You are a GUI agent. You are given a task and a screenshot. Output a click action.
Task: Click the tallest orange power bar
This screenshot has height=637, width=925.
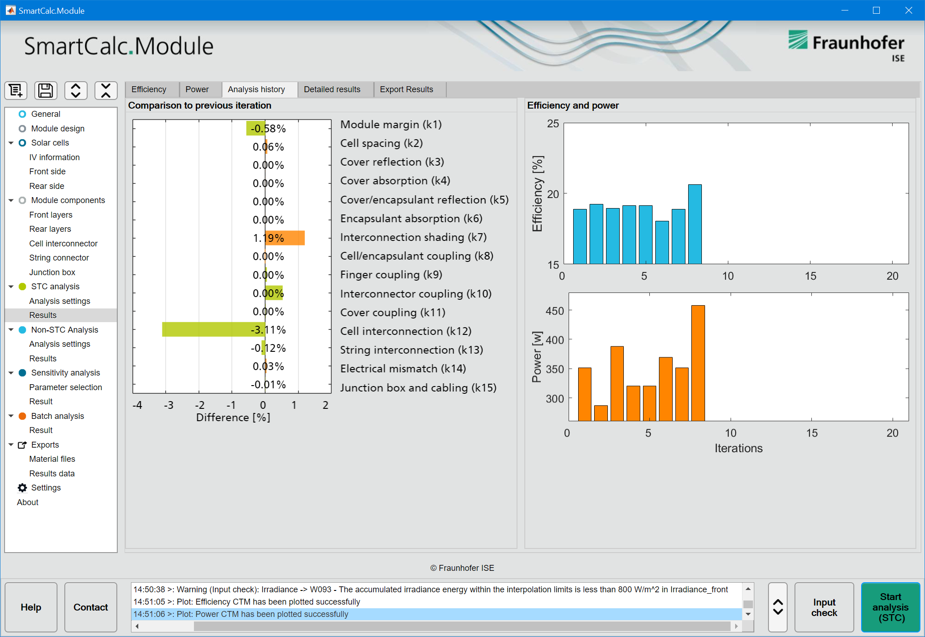[698, 363]
